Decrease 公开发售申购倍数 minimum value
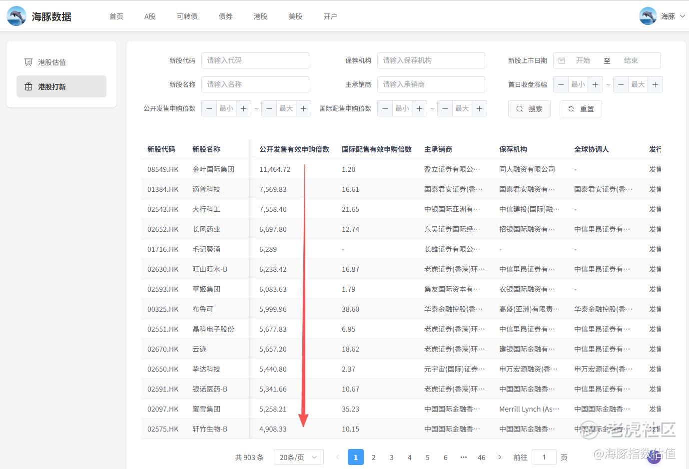 pos(209,108)
